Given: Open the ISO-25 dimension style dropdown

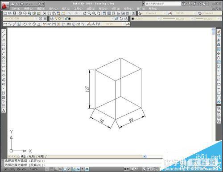Looking at the screenshot, I should click(x=184, y=13).
